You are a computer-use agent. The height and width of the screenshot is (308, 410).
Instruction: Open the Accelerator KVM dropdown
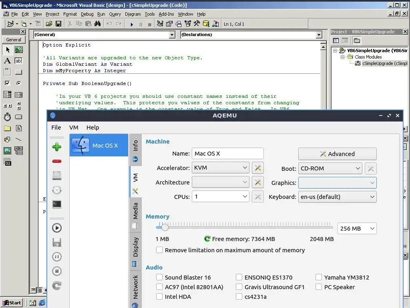[x=221, y=168]
